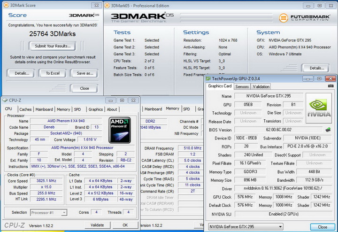Screen dimensions: 338x232
Task: Switch to the Sensors tab in GPU-Z
Action: (x=242, y=86)
